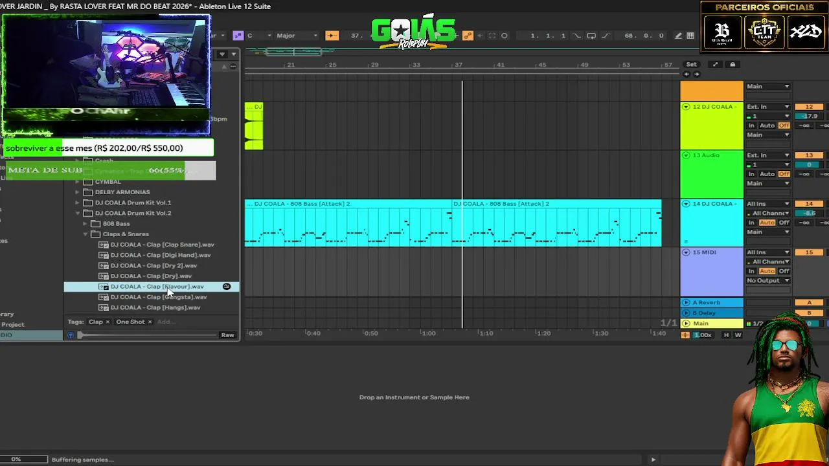Viewport: 829px width, 466px height.
Task: Toggle Punch-In switch in the transport bar
Action: coord(576,36)
